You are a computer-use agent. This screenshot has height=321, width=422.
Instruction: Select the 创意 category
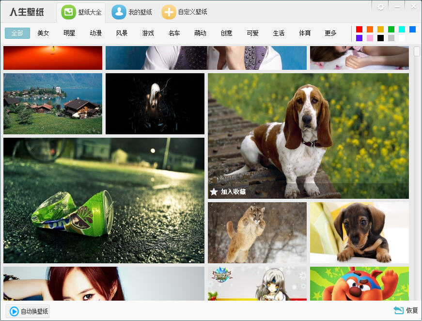[226, 33]
